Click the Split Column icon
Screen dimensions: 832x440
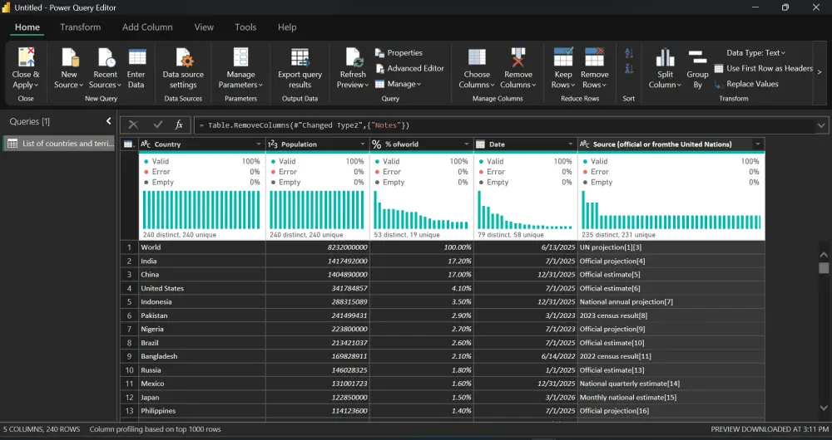point(665,57)
